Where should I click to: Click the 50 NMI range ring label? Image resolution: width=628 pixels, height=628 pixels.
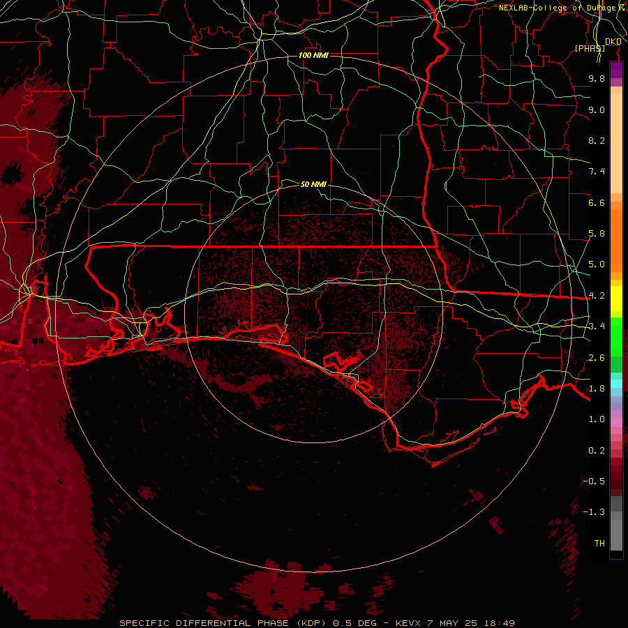coord(313,184)
